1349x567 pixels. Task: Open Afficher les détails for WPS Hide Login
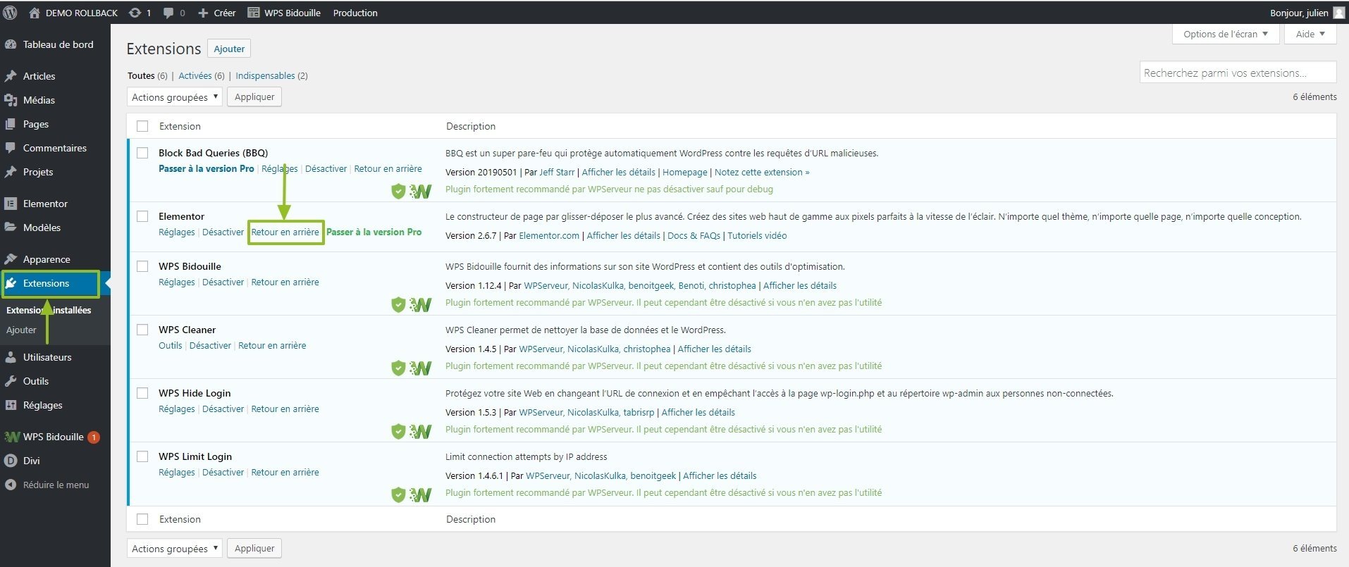coord(698,413)
